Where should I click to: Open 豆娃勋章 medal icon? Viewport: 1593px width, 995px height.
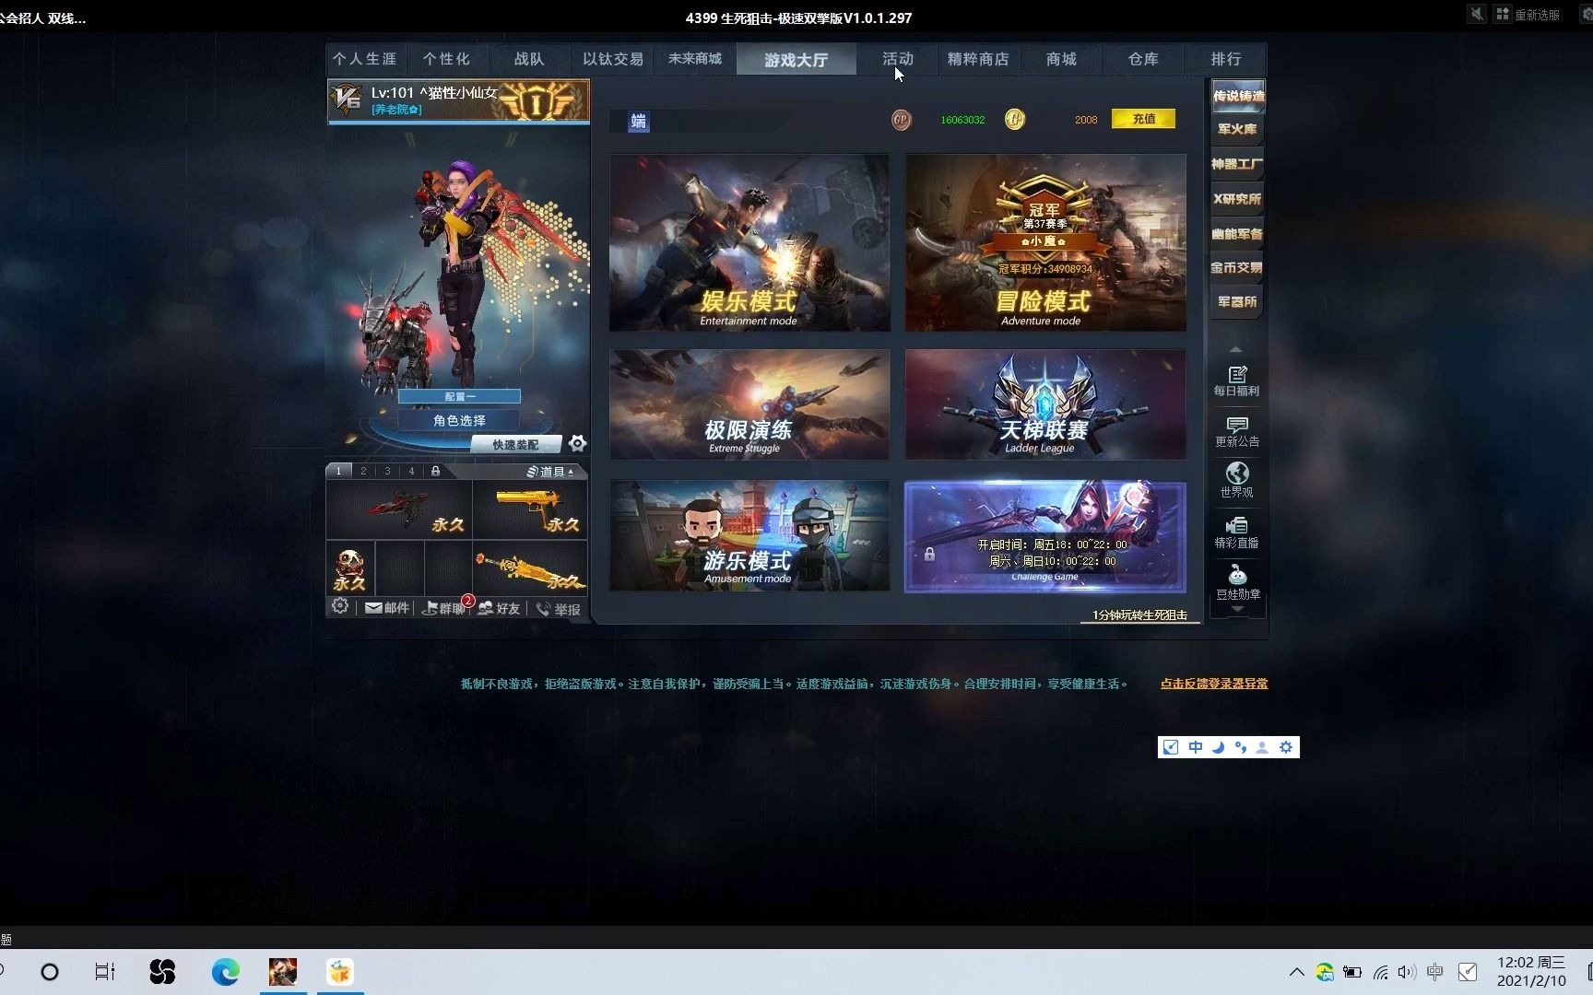(1237, 584)
